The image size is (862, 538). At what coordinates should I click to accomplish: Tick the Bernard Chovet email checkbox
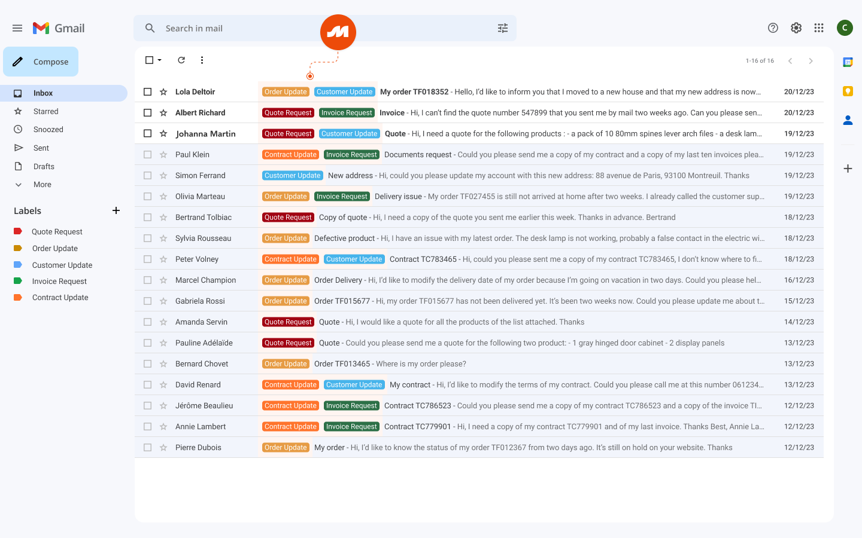147,364
